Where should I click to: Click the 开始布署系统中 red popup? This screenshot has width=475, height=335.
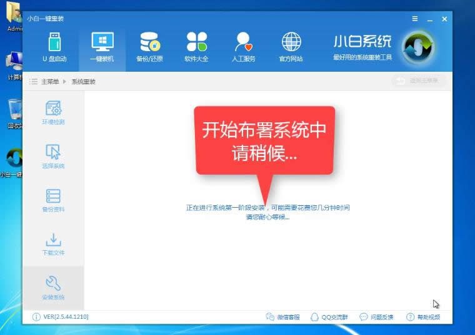pyautogui.click(x=264, y=140)
